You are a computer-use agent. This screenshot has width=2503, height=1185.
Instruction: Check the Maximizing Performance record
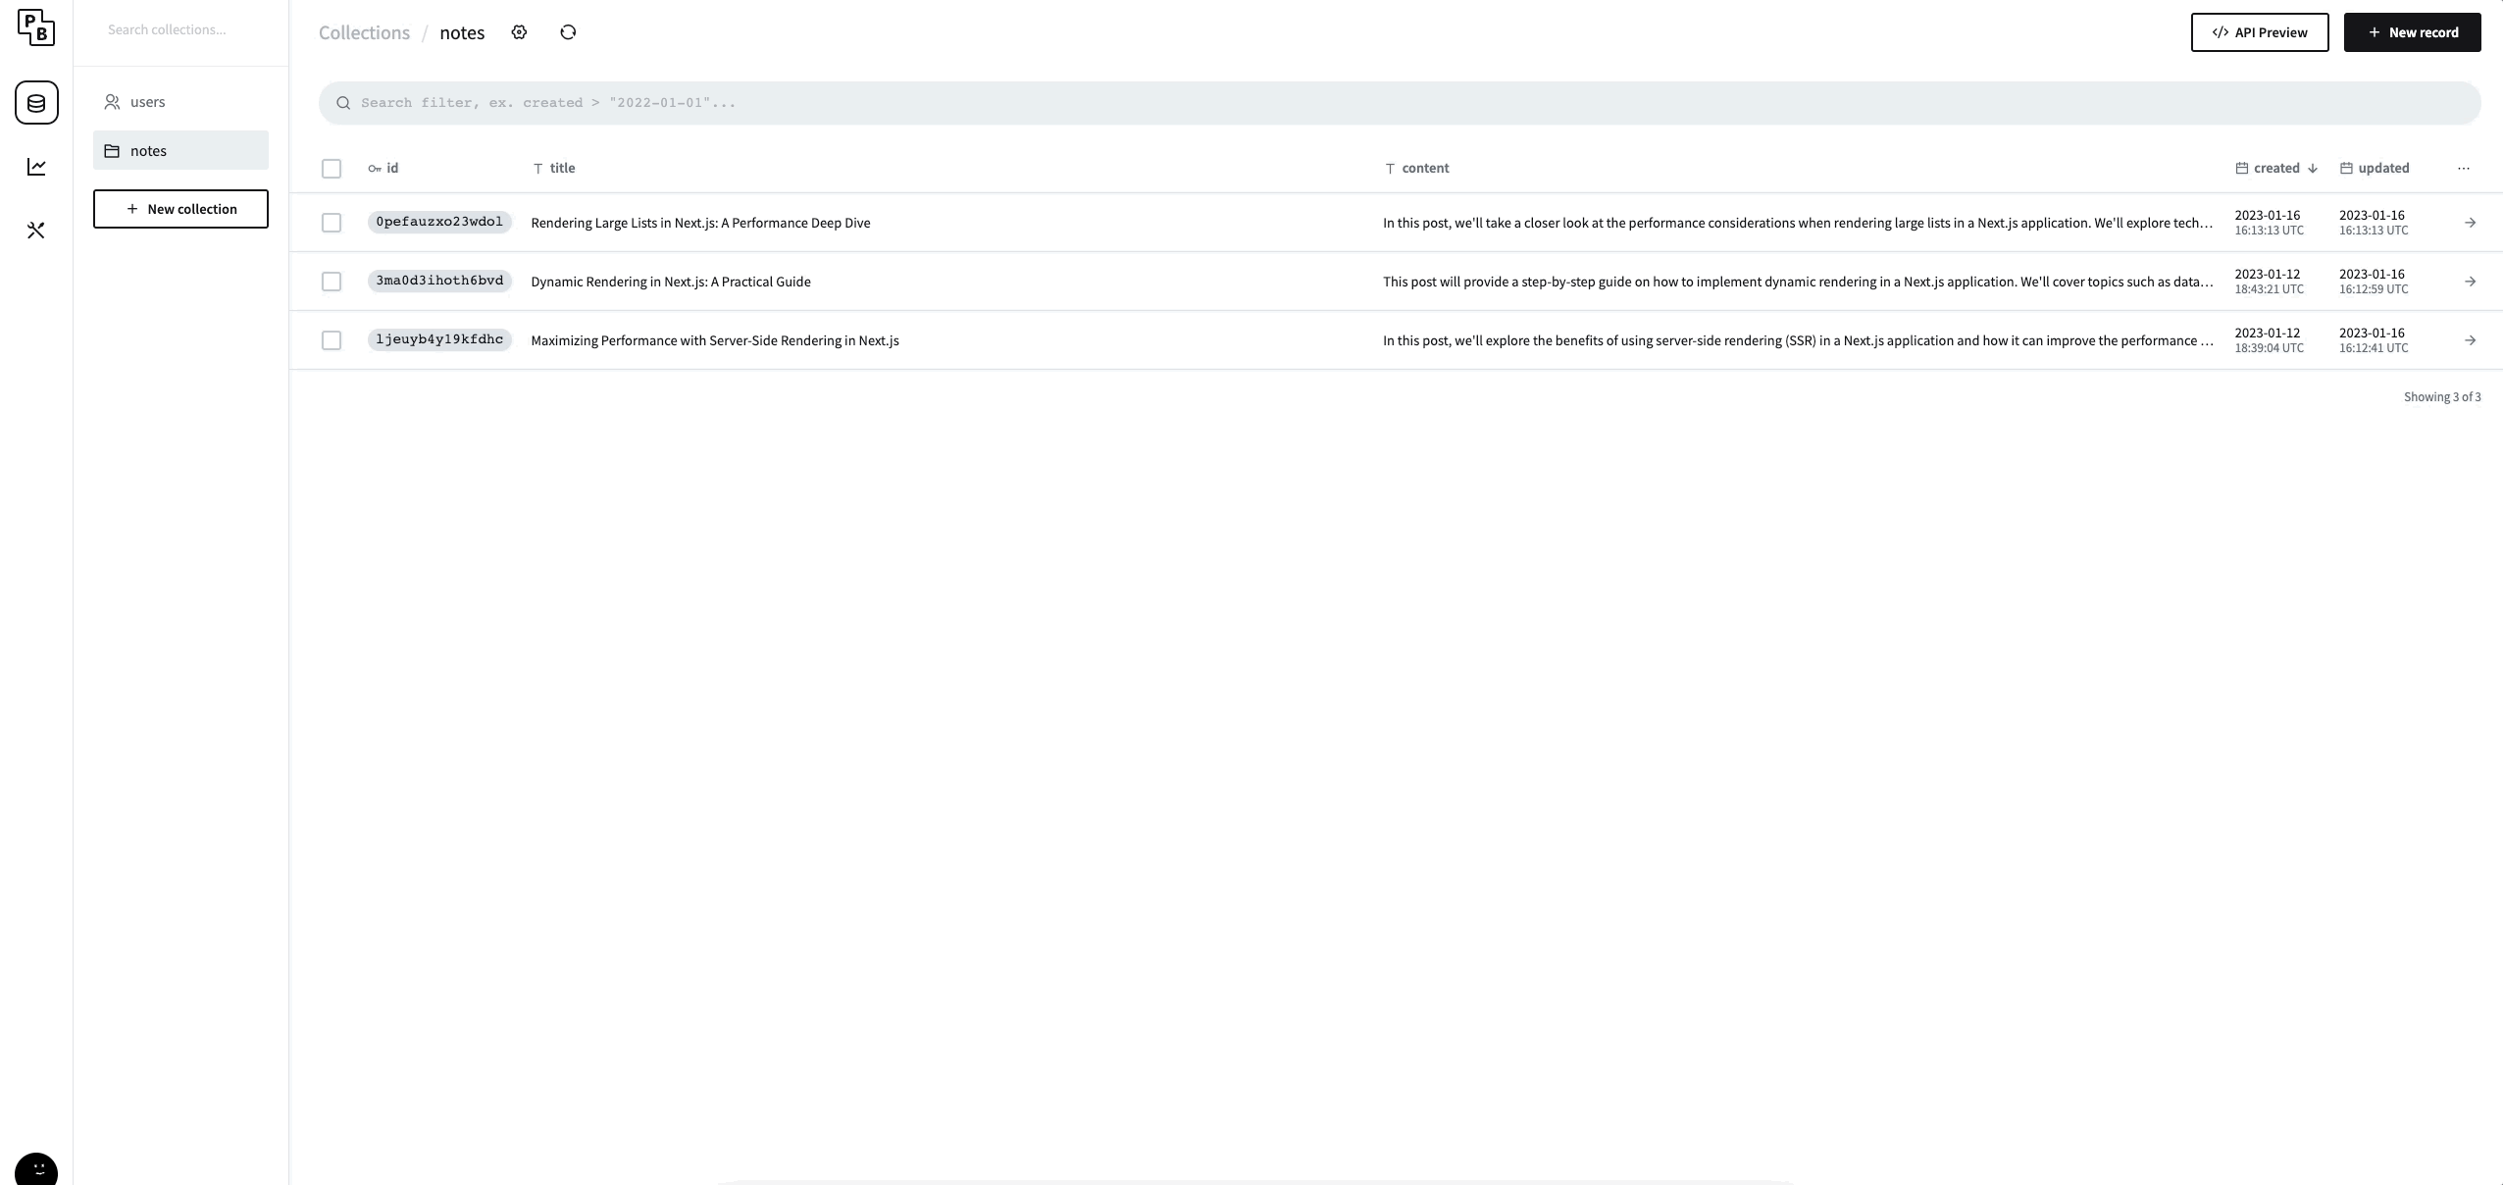click(x=332, y=340)
